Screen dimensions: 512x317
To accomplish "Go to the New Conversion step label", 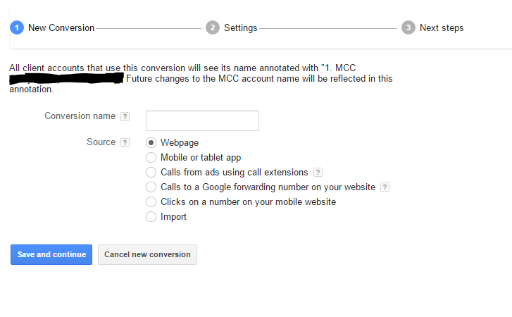I will 61,28.
